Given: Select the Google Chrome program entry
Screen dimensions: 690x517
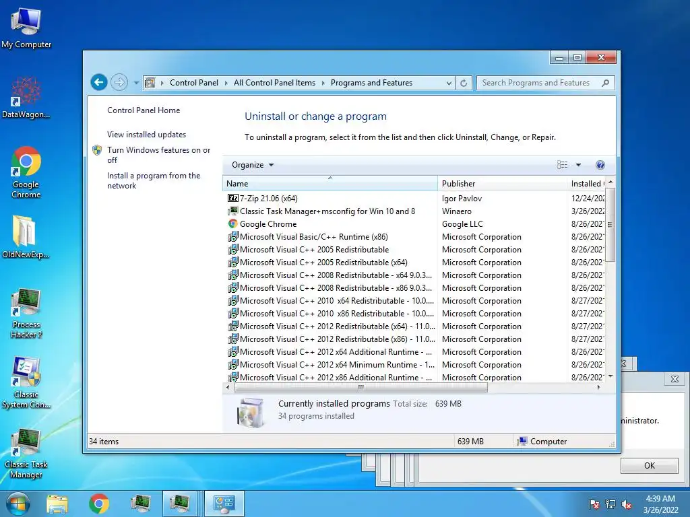Looking at the screenshot, I should [268, 223].
